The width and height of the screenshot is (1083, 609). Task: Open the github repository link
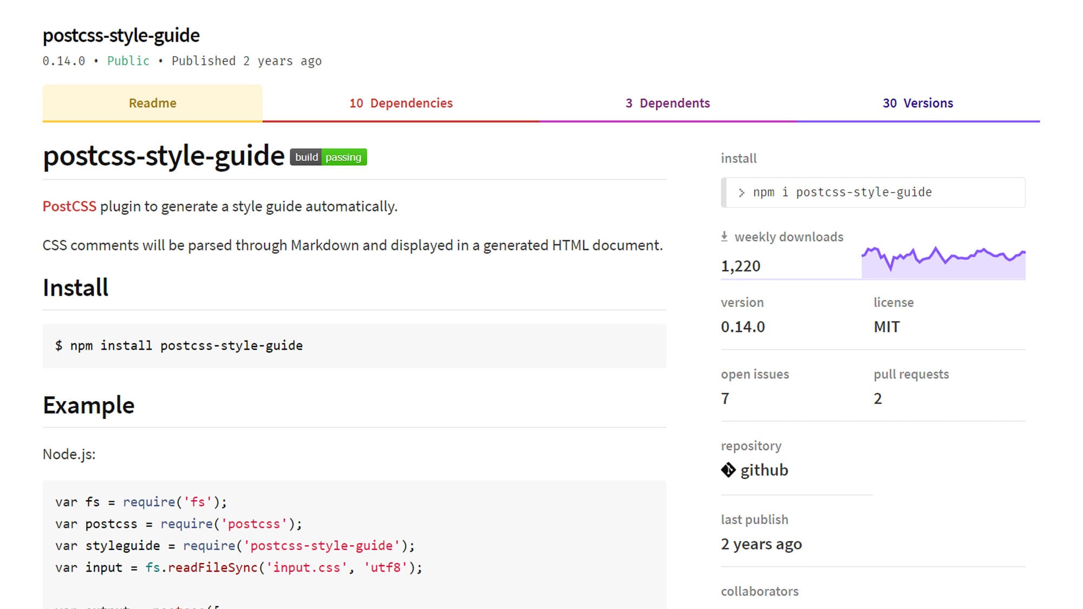click(x=764, y=470)
